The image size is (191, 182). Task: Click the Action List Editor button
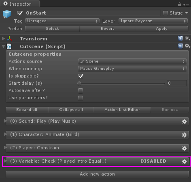click(122, 110)
